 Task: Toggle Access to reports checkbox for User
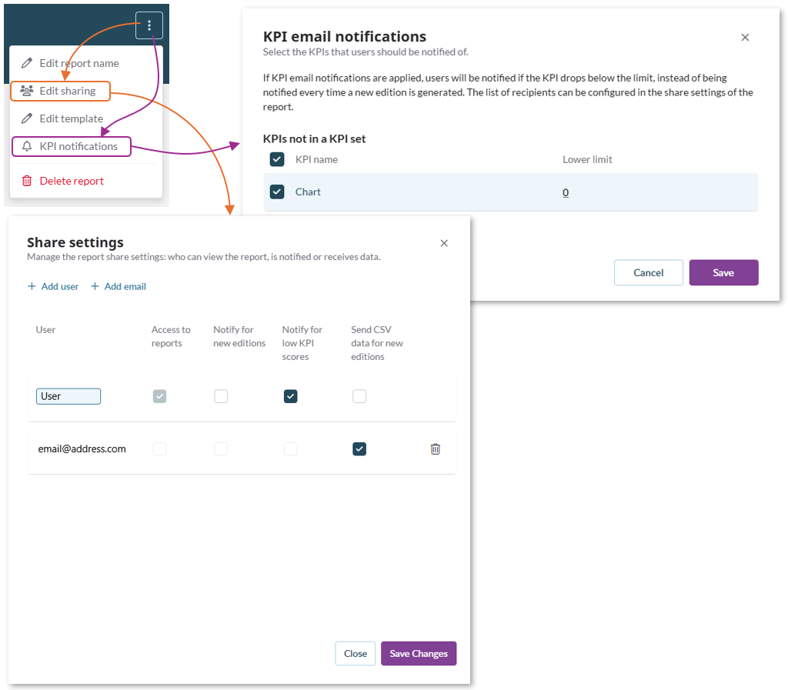(160, 396)
